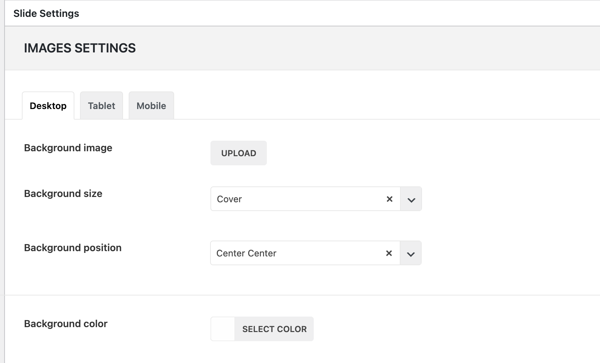Screen dimensions: 600x363
Task: Clear the Cover background size selection
Action: click(390, 199)
